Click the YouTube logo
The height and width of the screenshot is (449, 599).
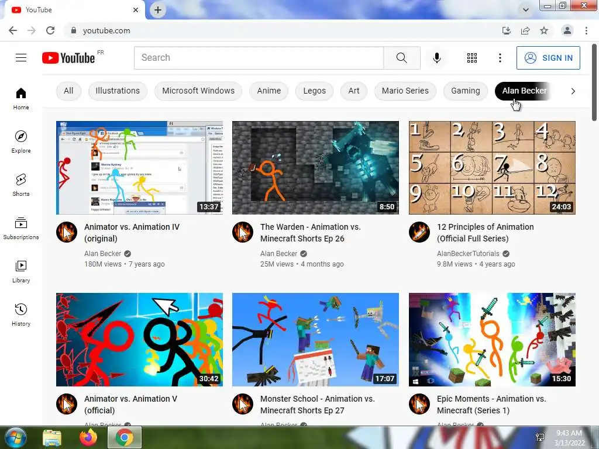point(68,58)
